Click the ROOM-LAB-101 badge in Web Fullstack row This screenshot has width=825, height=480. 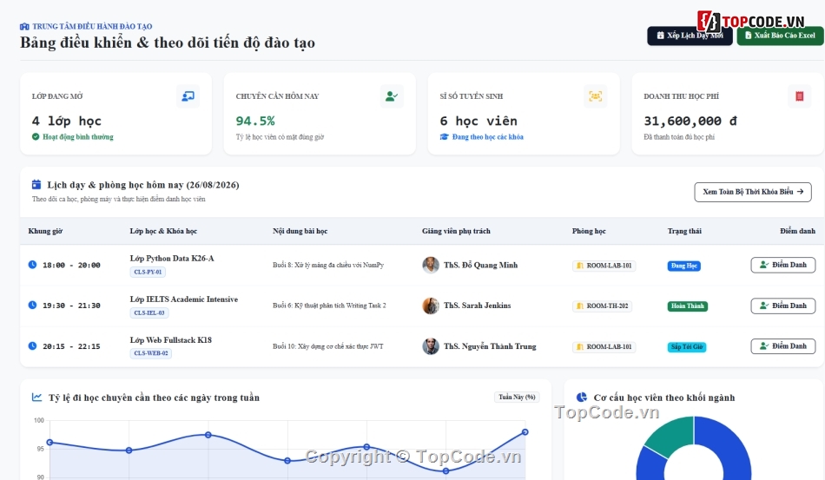604,347
